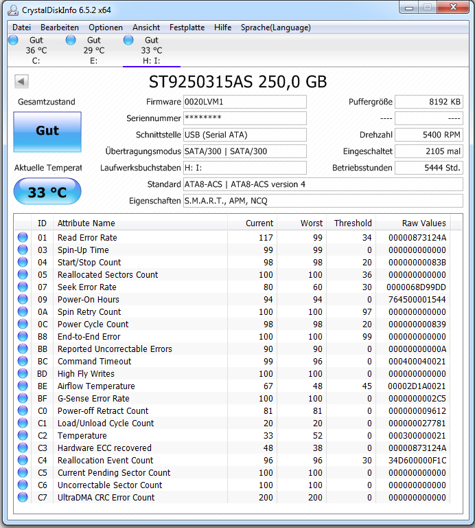Click the status icon for Seek Error Rate

(x=23, y=287)
